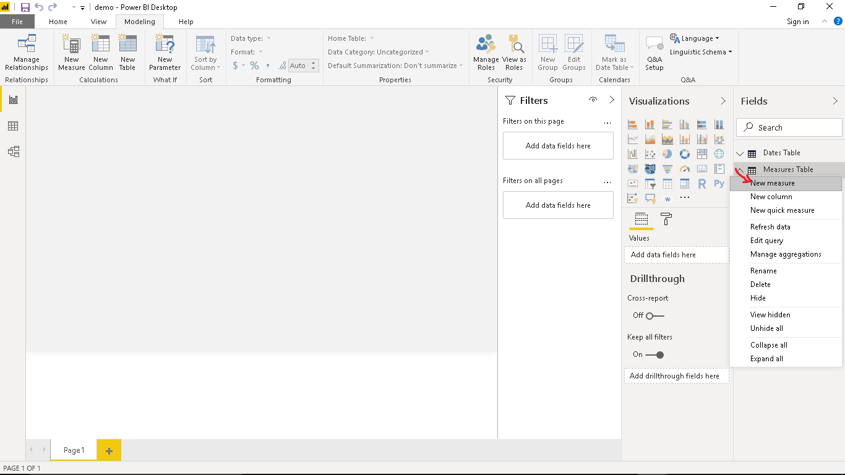Screen dimensions: 845x475
Task: Launch Q&A Setup from the ribbon
Action: pyautogui.click(x=654, y=53)
